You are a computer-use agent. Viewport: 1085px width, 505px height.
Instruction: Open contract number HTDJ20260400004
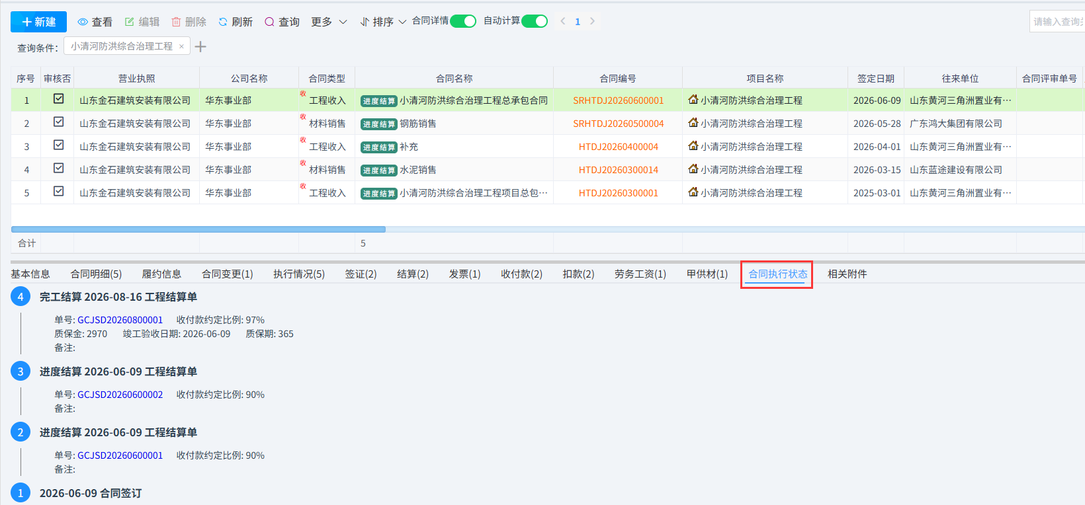[618, 147]
